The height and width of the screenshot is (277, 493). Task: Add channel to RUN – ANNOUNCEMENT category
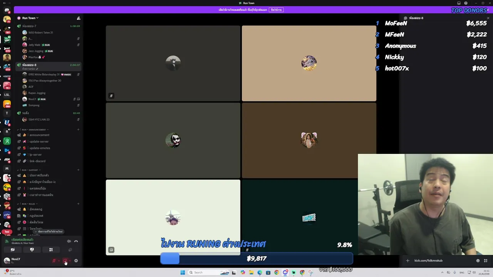(x=78, y=130)
